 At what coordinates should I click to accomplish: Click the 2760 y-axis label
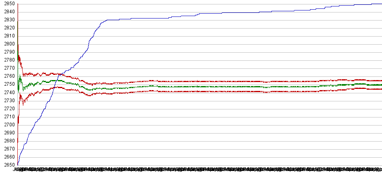(8, 76)
